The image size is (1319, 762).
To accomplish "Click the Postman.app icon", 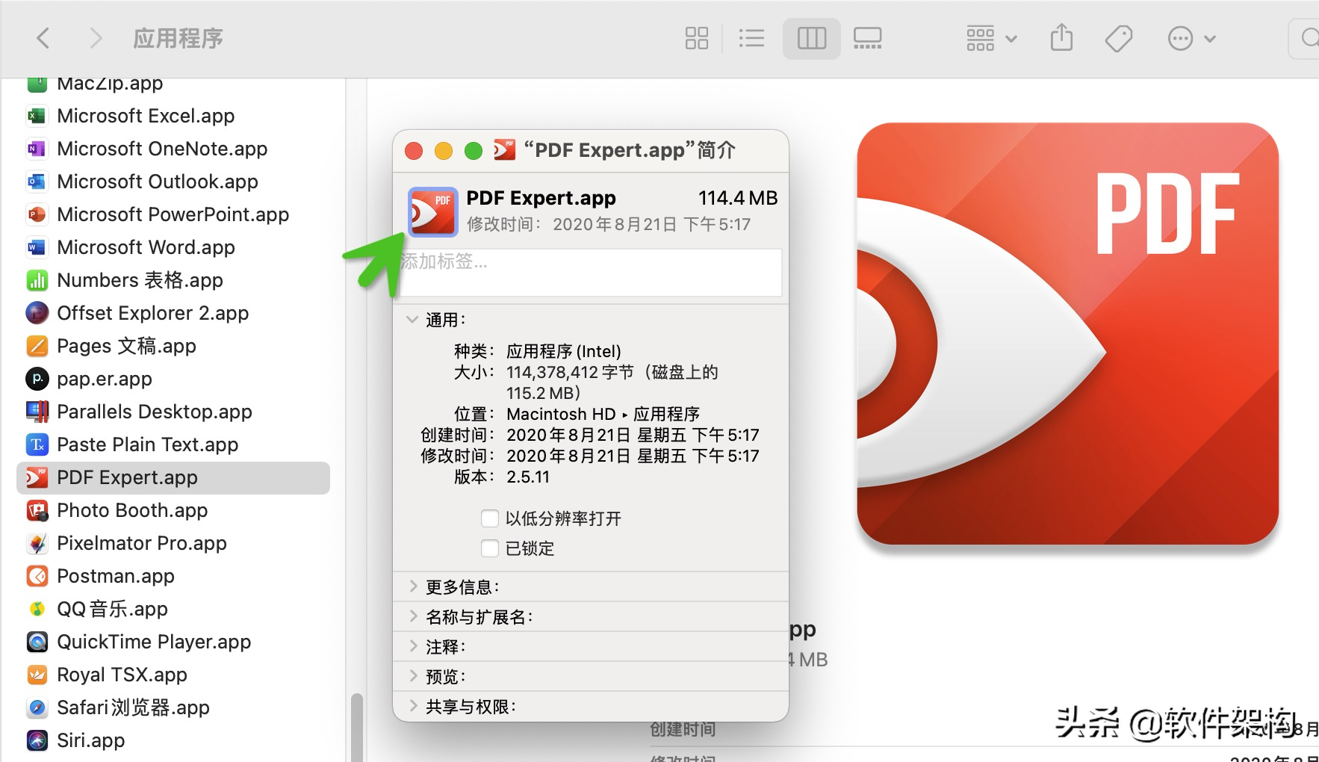I will pos(37,576).
